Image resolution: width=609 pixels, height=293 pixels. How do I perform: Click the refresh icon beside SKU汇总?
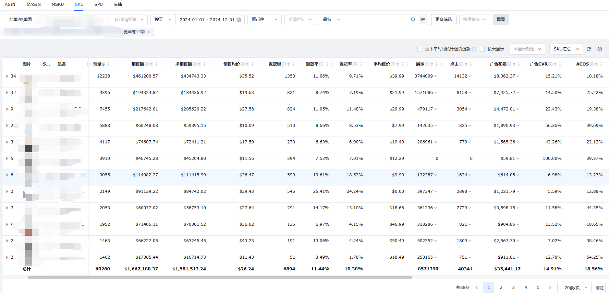[x=589, y=49]
